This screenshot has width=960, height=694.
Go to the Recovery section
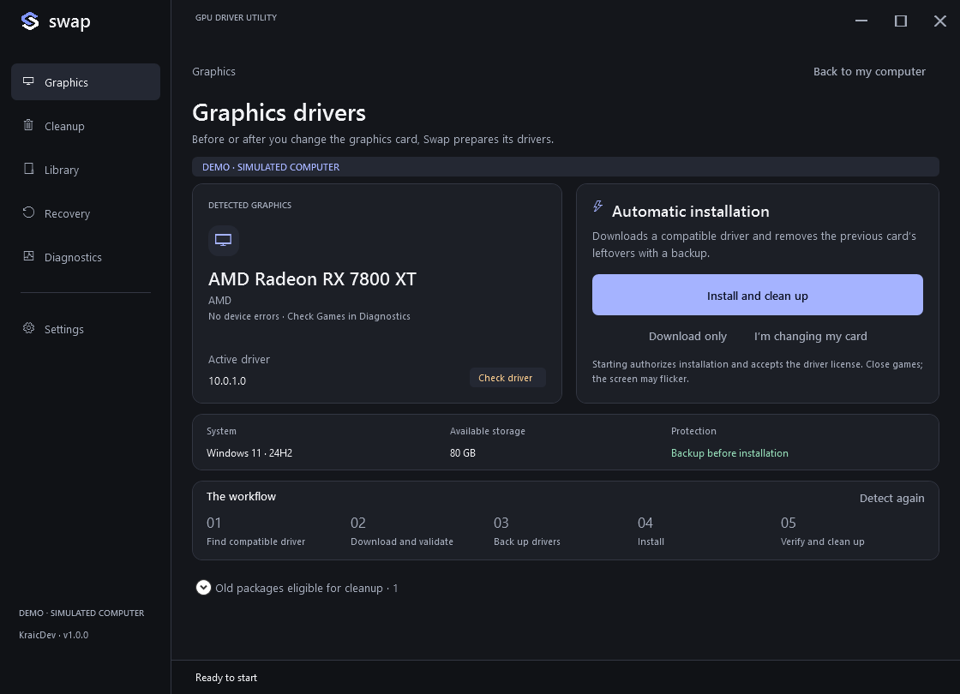[x=86, y=213]
